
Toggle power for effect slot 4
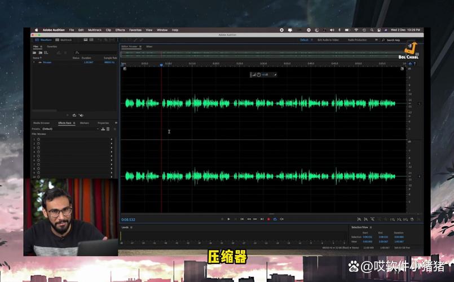coord(38,152)
